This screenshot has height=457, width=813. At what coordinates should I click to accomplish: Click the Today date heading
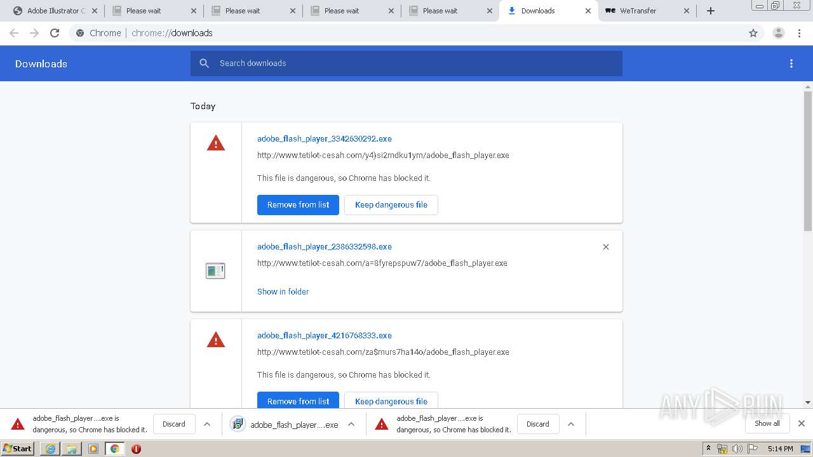point(203,106)
